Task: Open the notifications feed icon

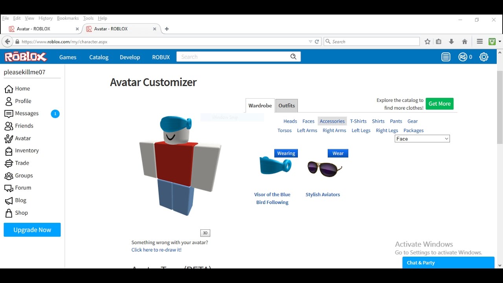Action: [446, 57]
